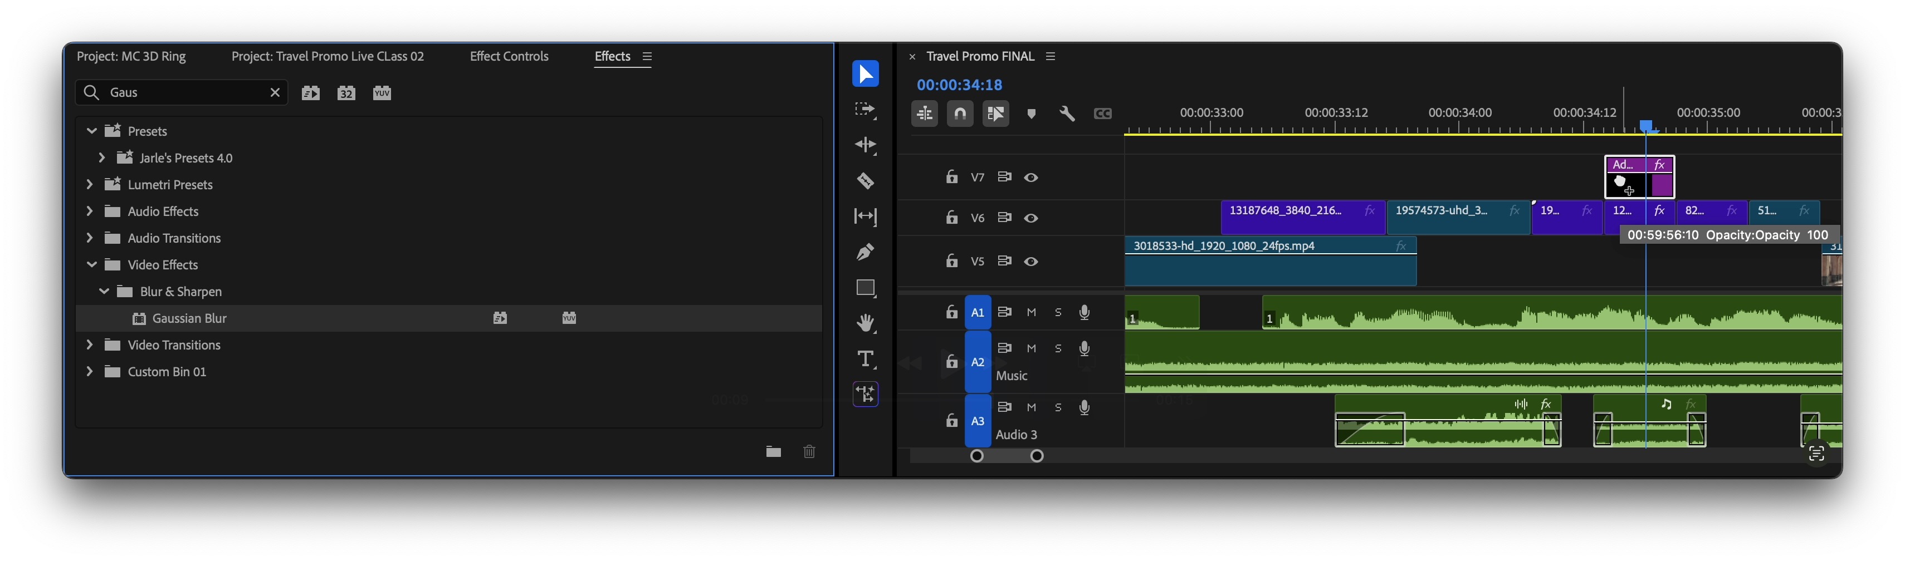Expand Custom Bin 01 folder
This screenshot has width=1905, height=561.
coord(90,371)
